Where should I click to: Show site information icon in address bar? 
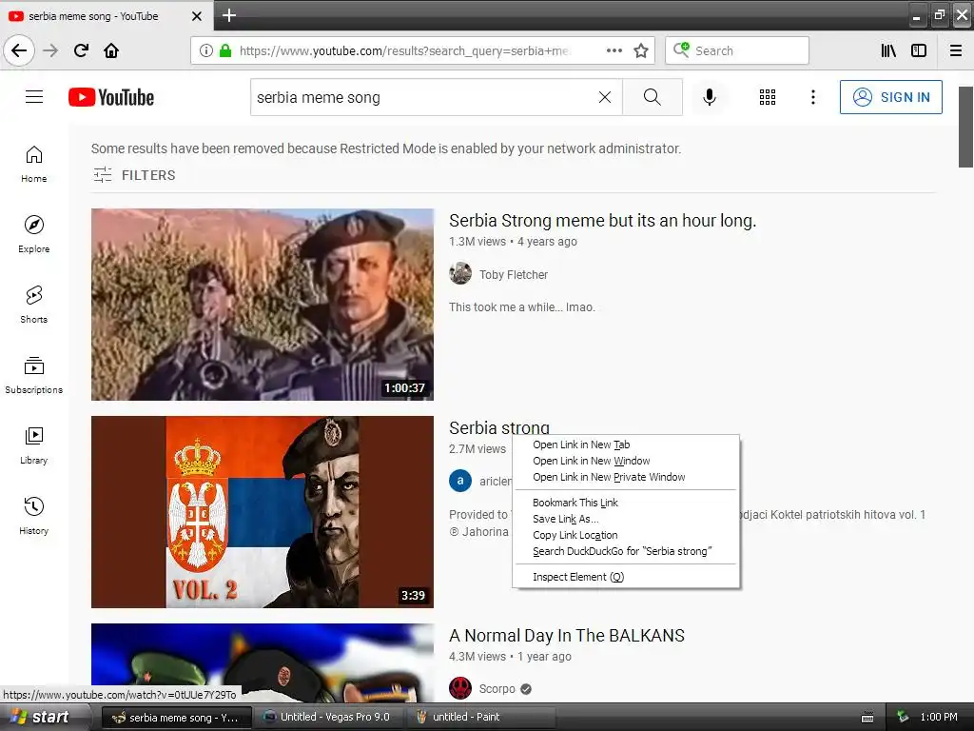tap(206, 50)
